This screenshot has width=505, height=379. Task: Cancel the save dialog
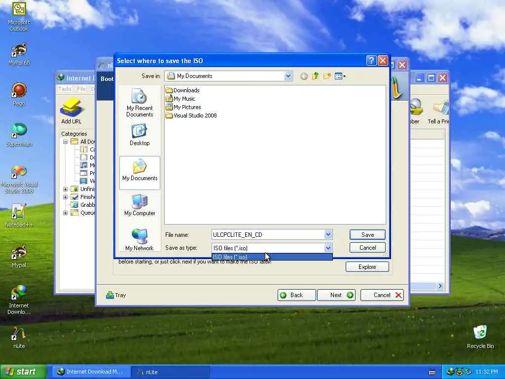367,248
